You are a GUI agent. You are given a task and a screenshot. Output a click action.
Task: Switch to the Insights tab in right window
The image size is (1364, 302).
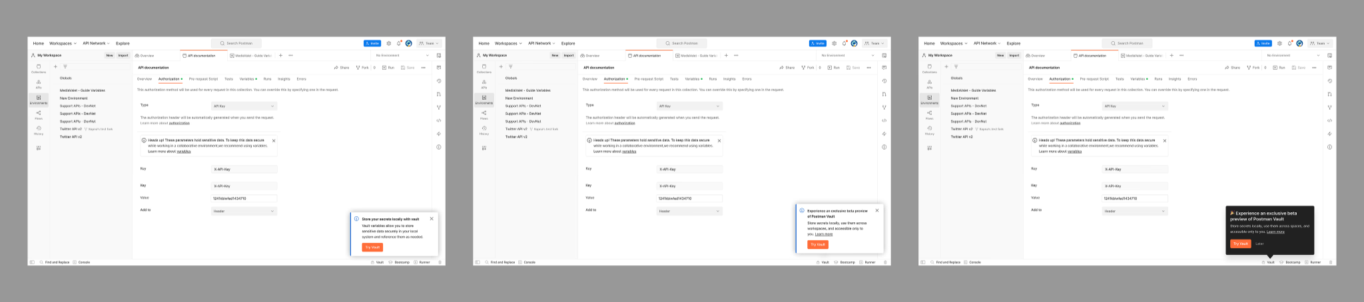1175,78
